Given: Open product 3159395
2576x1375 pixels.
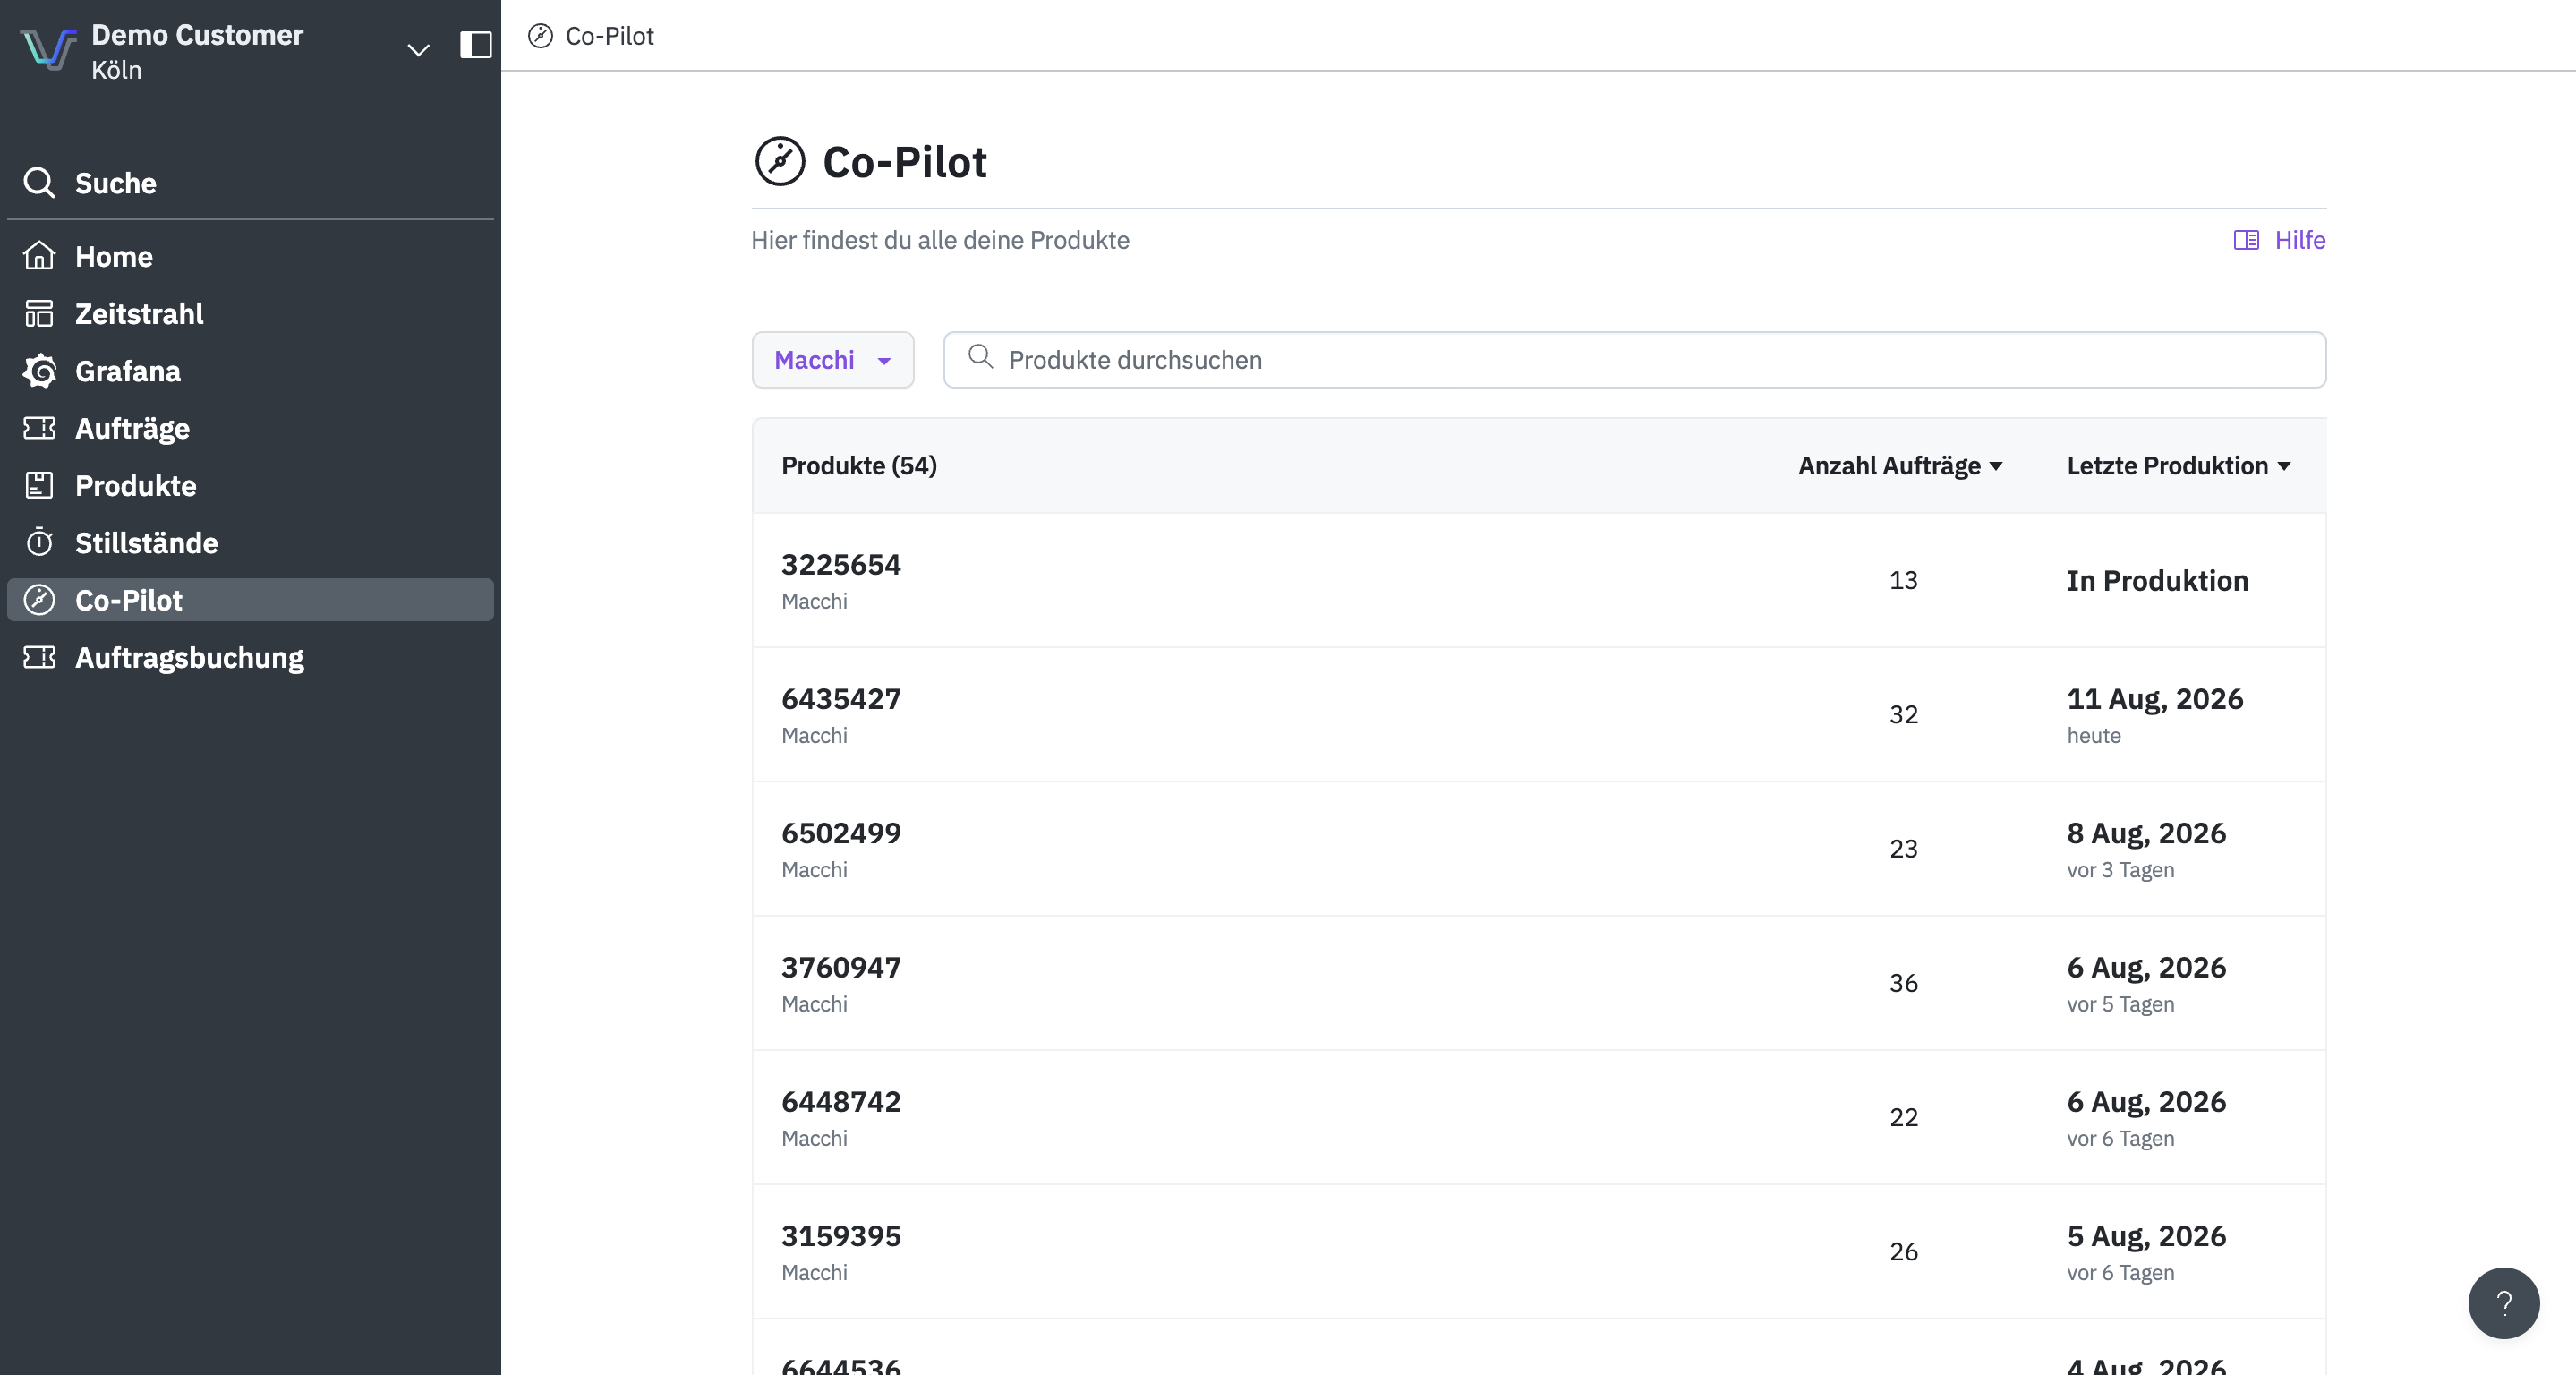Looking at the screenshot, I should [1538, 1251].
